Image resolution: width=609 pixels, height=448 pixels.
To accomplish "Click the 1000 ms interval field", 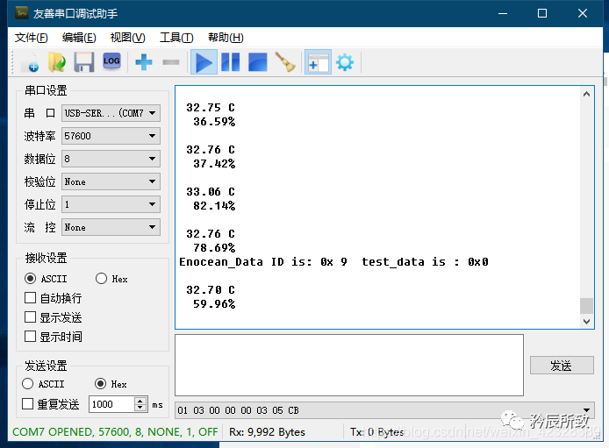I will point(112,404).
